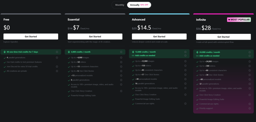Click crossed-out $29 original price

click(134, 28)
